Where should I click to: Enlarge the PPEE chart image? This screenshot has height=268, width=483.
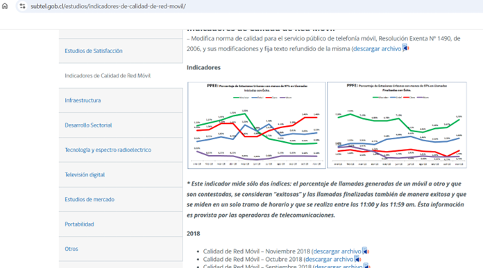pos(257,125)
